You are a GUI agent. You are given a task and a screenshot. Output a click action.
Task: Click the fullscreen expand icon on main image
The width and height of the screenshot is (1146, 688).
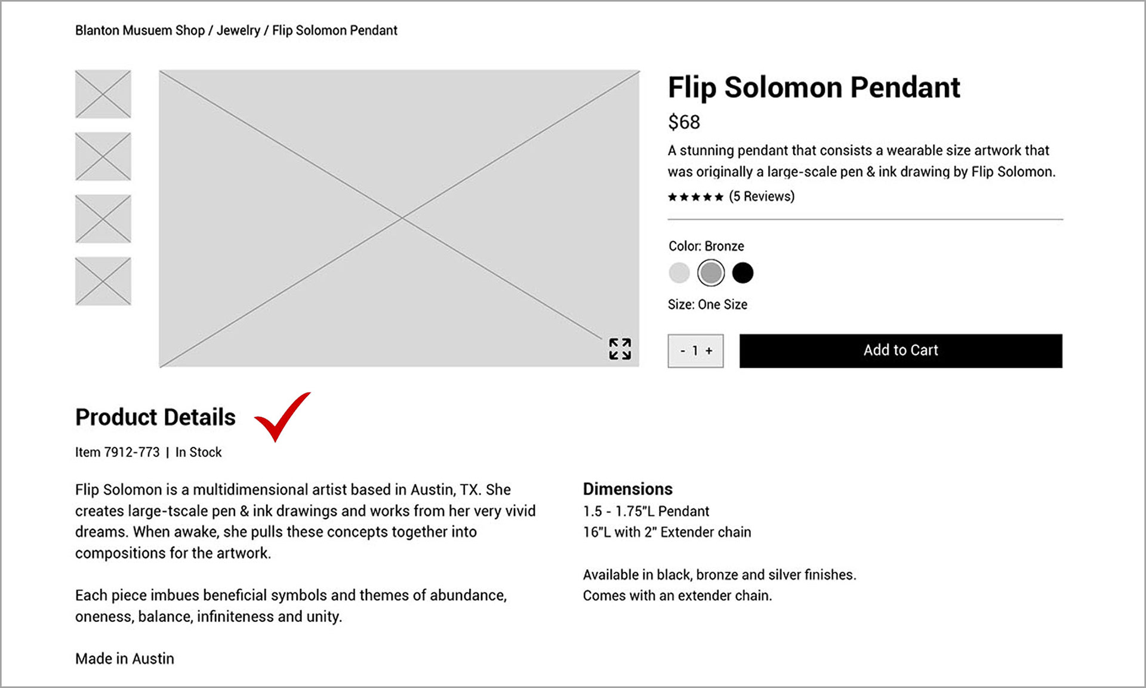coord(620,349)
